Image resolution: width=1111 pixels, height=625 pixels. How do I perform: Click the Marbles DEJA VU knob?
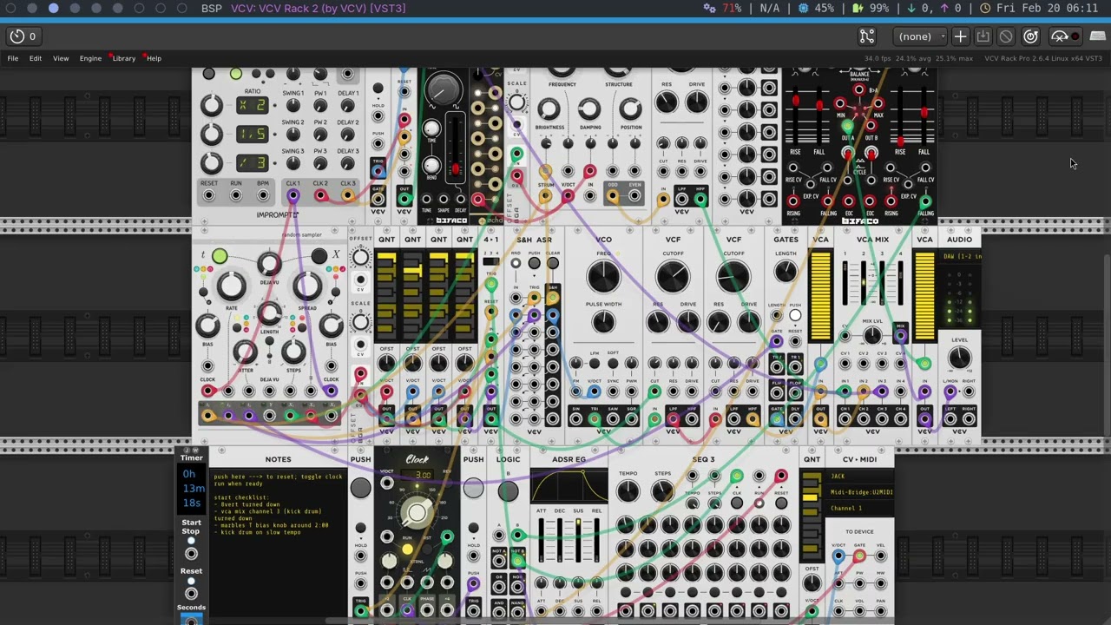click(269, 263)
